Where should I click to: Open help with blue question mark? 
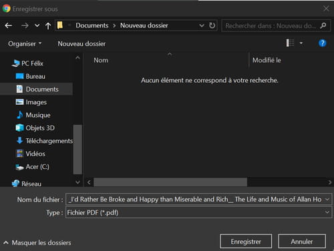322,43
